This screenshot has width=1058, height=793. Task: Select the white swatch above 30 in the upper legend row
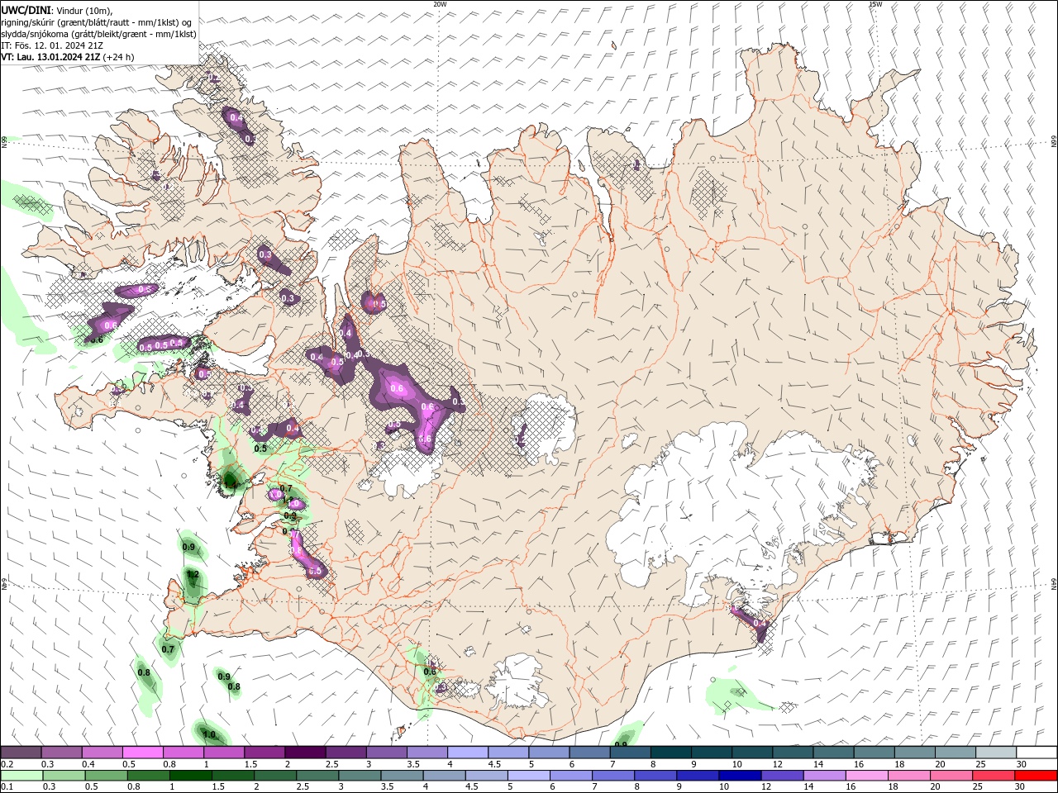tap(1037, 753)
